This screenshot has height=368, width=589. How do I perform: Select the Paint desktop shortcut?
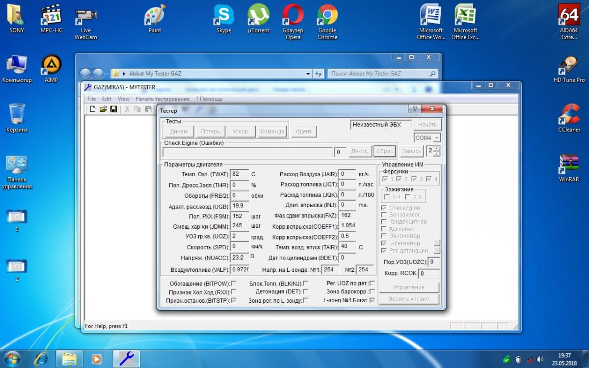155,19
